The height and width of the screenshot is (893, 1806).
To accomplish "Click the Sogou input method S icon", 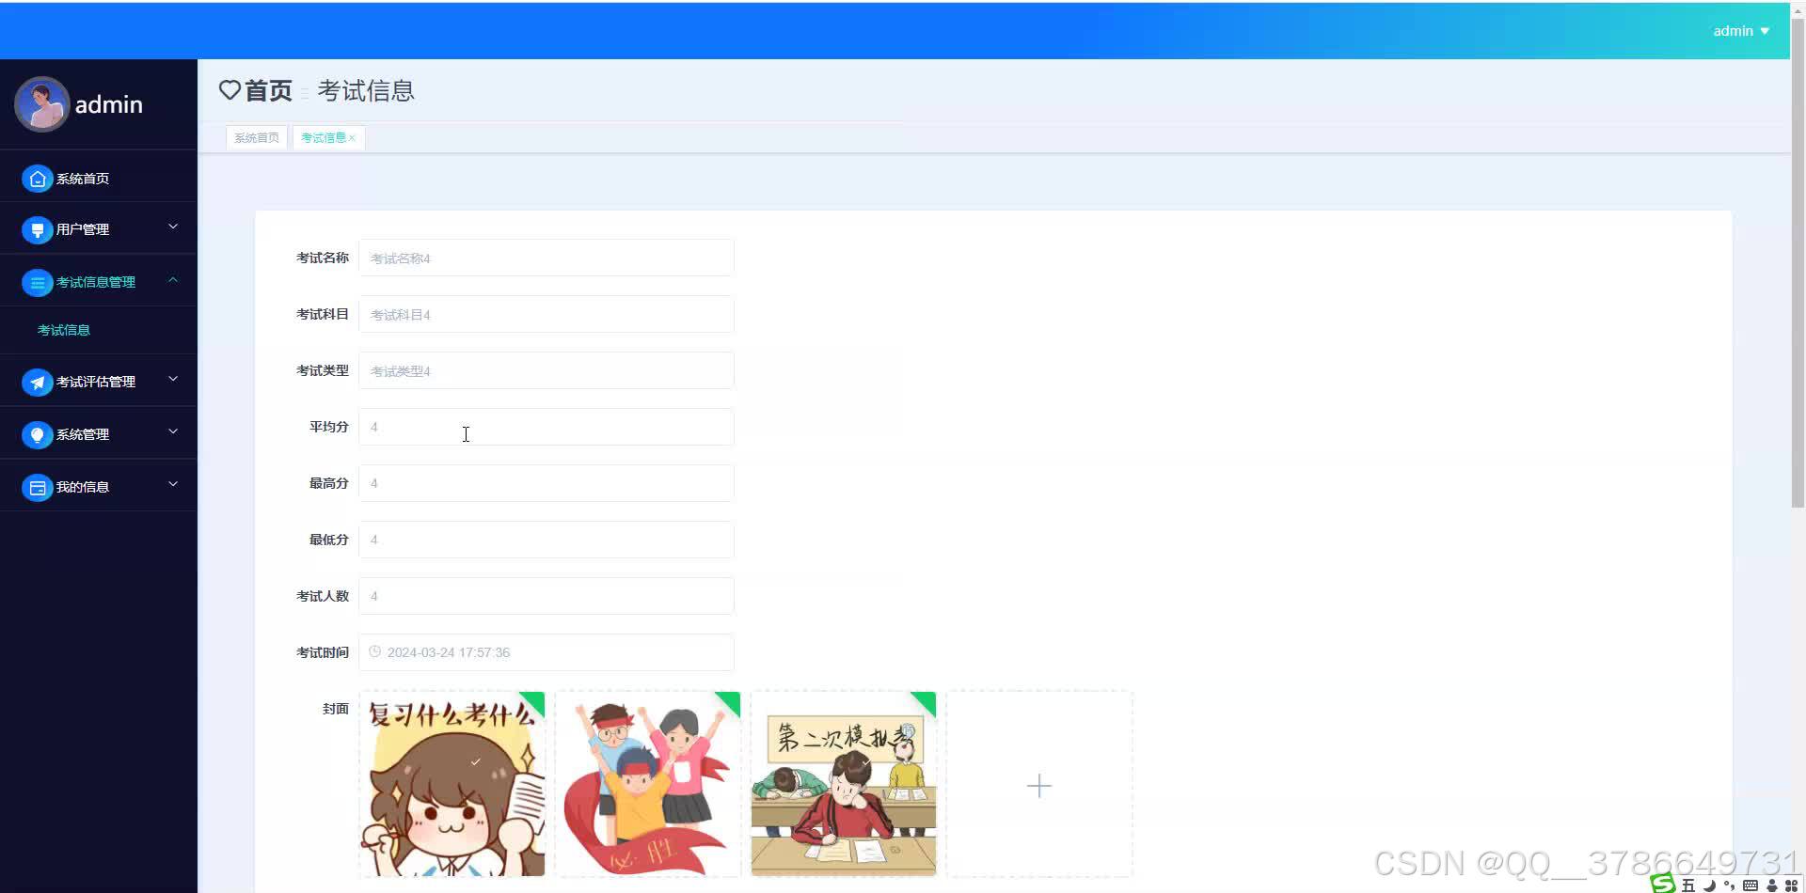I will pos(1663,884).
